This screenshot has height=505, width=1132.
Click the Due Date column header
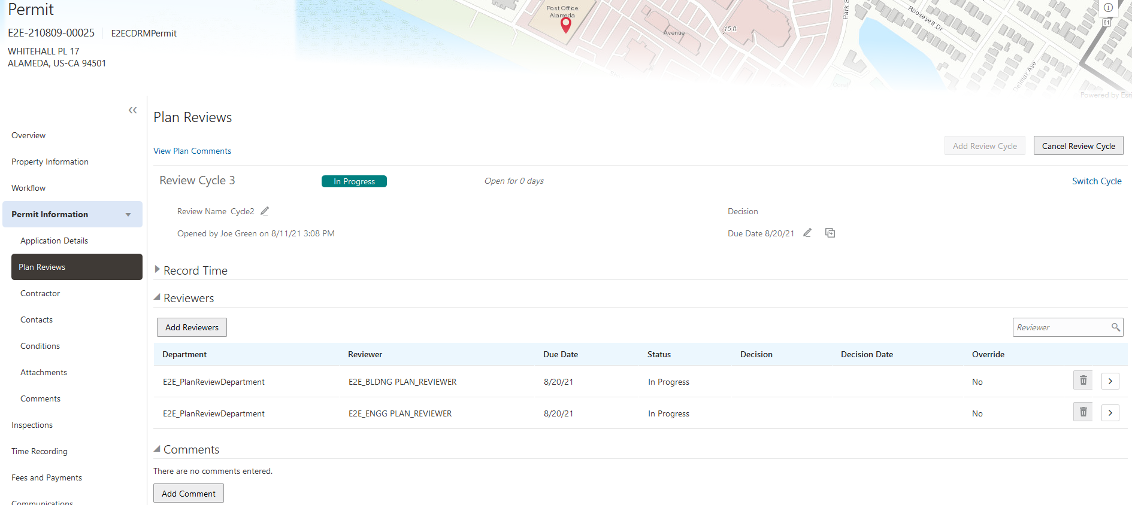point(561,354)
